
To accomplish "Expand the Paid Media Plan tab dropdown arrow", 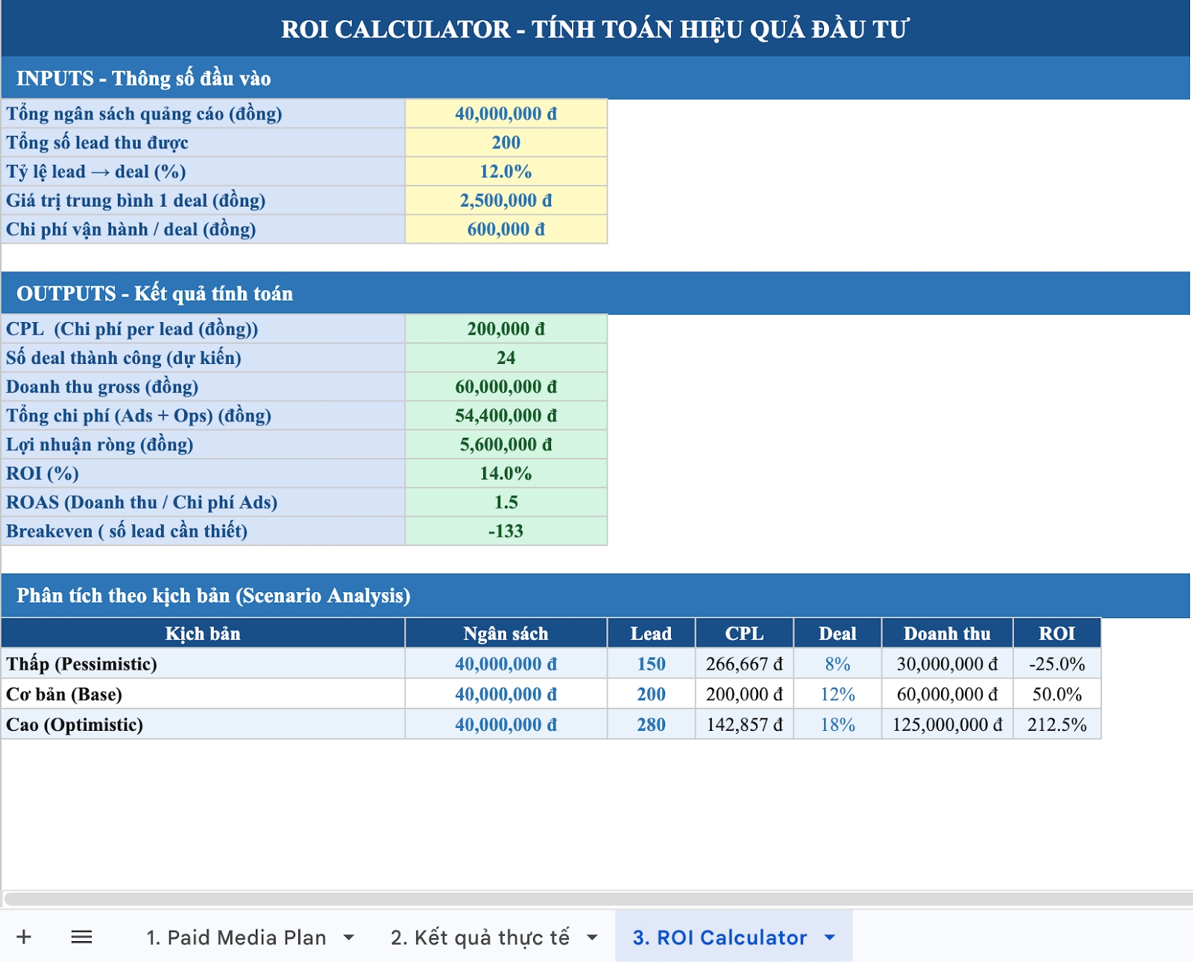I will [349, 937].
